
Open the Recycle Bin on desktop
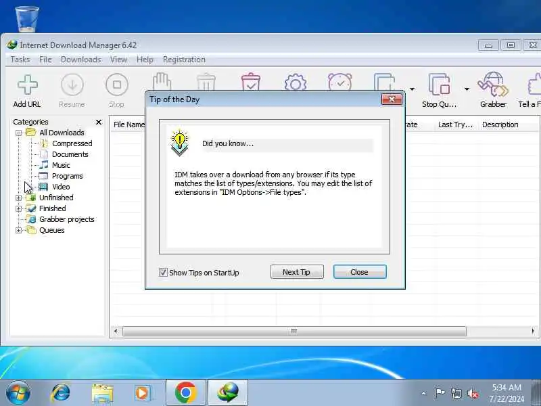click(x=27, y=18)
